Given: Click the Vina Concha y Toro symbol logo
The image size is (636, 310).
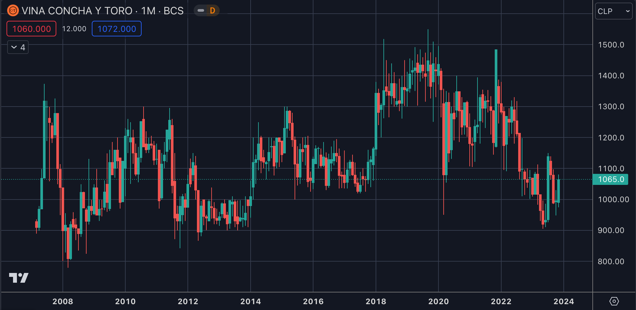Looking at the screenshot, I should (13, 11).
